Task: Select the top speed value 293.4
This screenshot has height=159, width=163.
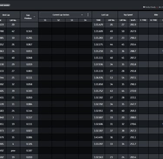Action: (133, 44)
